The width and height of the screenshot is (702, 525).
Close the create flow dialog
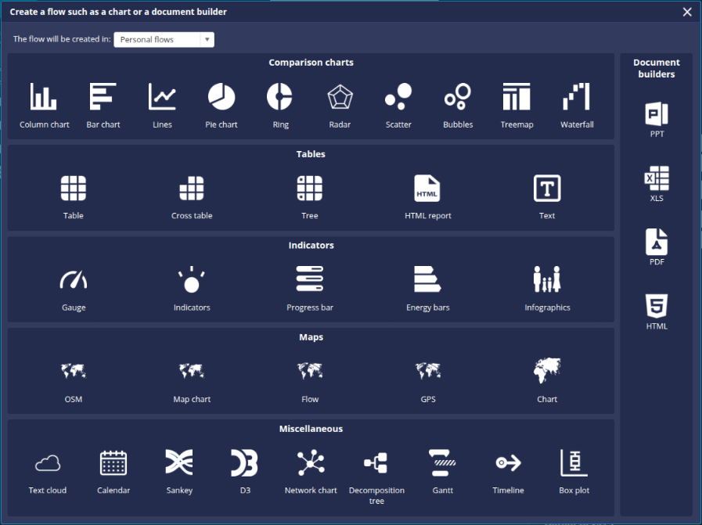click(687, 12)
